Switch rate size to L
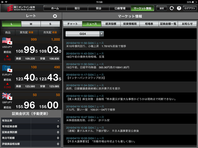 12,24
